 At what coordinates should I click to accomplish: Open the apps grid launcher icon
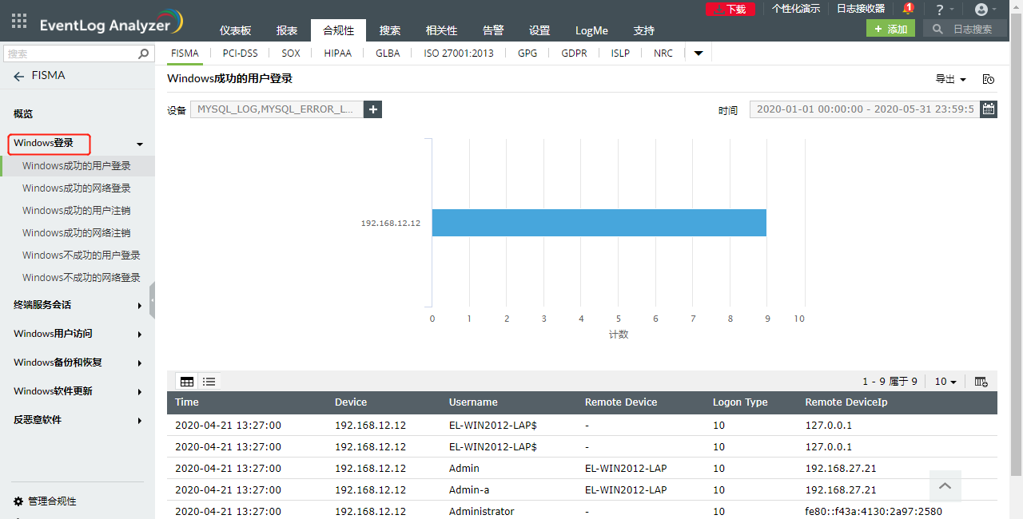coord(19,22)
